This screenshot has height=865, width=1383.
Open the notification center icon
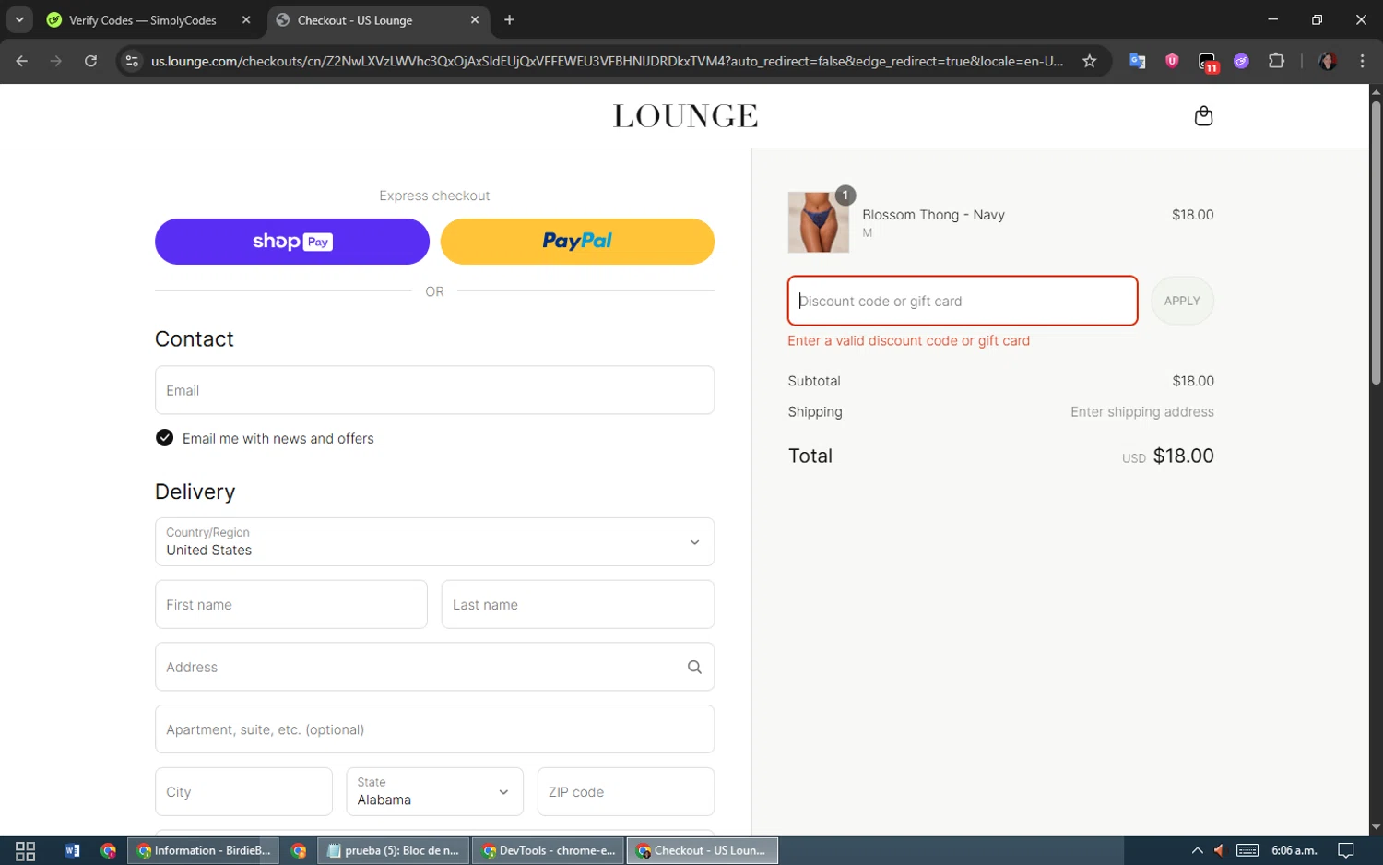point(1346,850)
